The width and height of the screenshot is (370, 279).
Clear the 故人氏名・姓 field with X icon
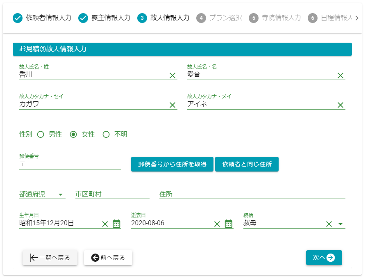point(173,75)
